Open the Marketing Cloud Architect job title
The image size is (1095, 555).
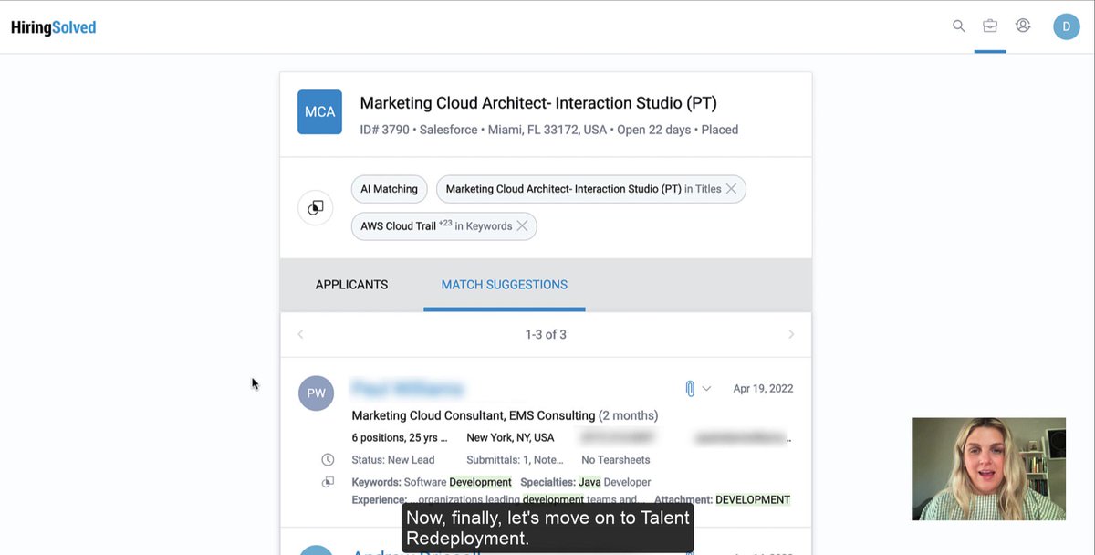[x=538, y=103]
